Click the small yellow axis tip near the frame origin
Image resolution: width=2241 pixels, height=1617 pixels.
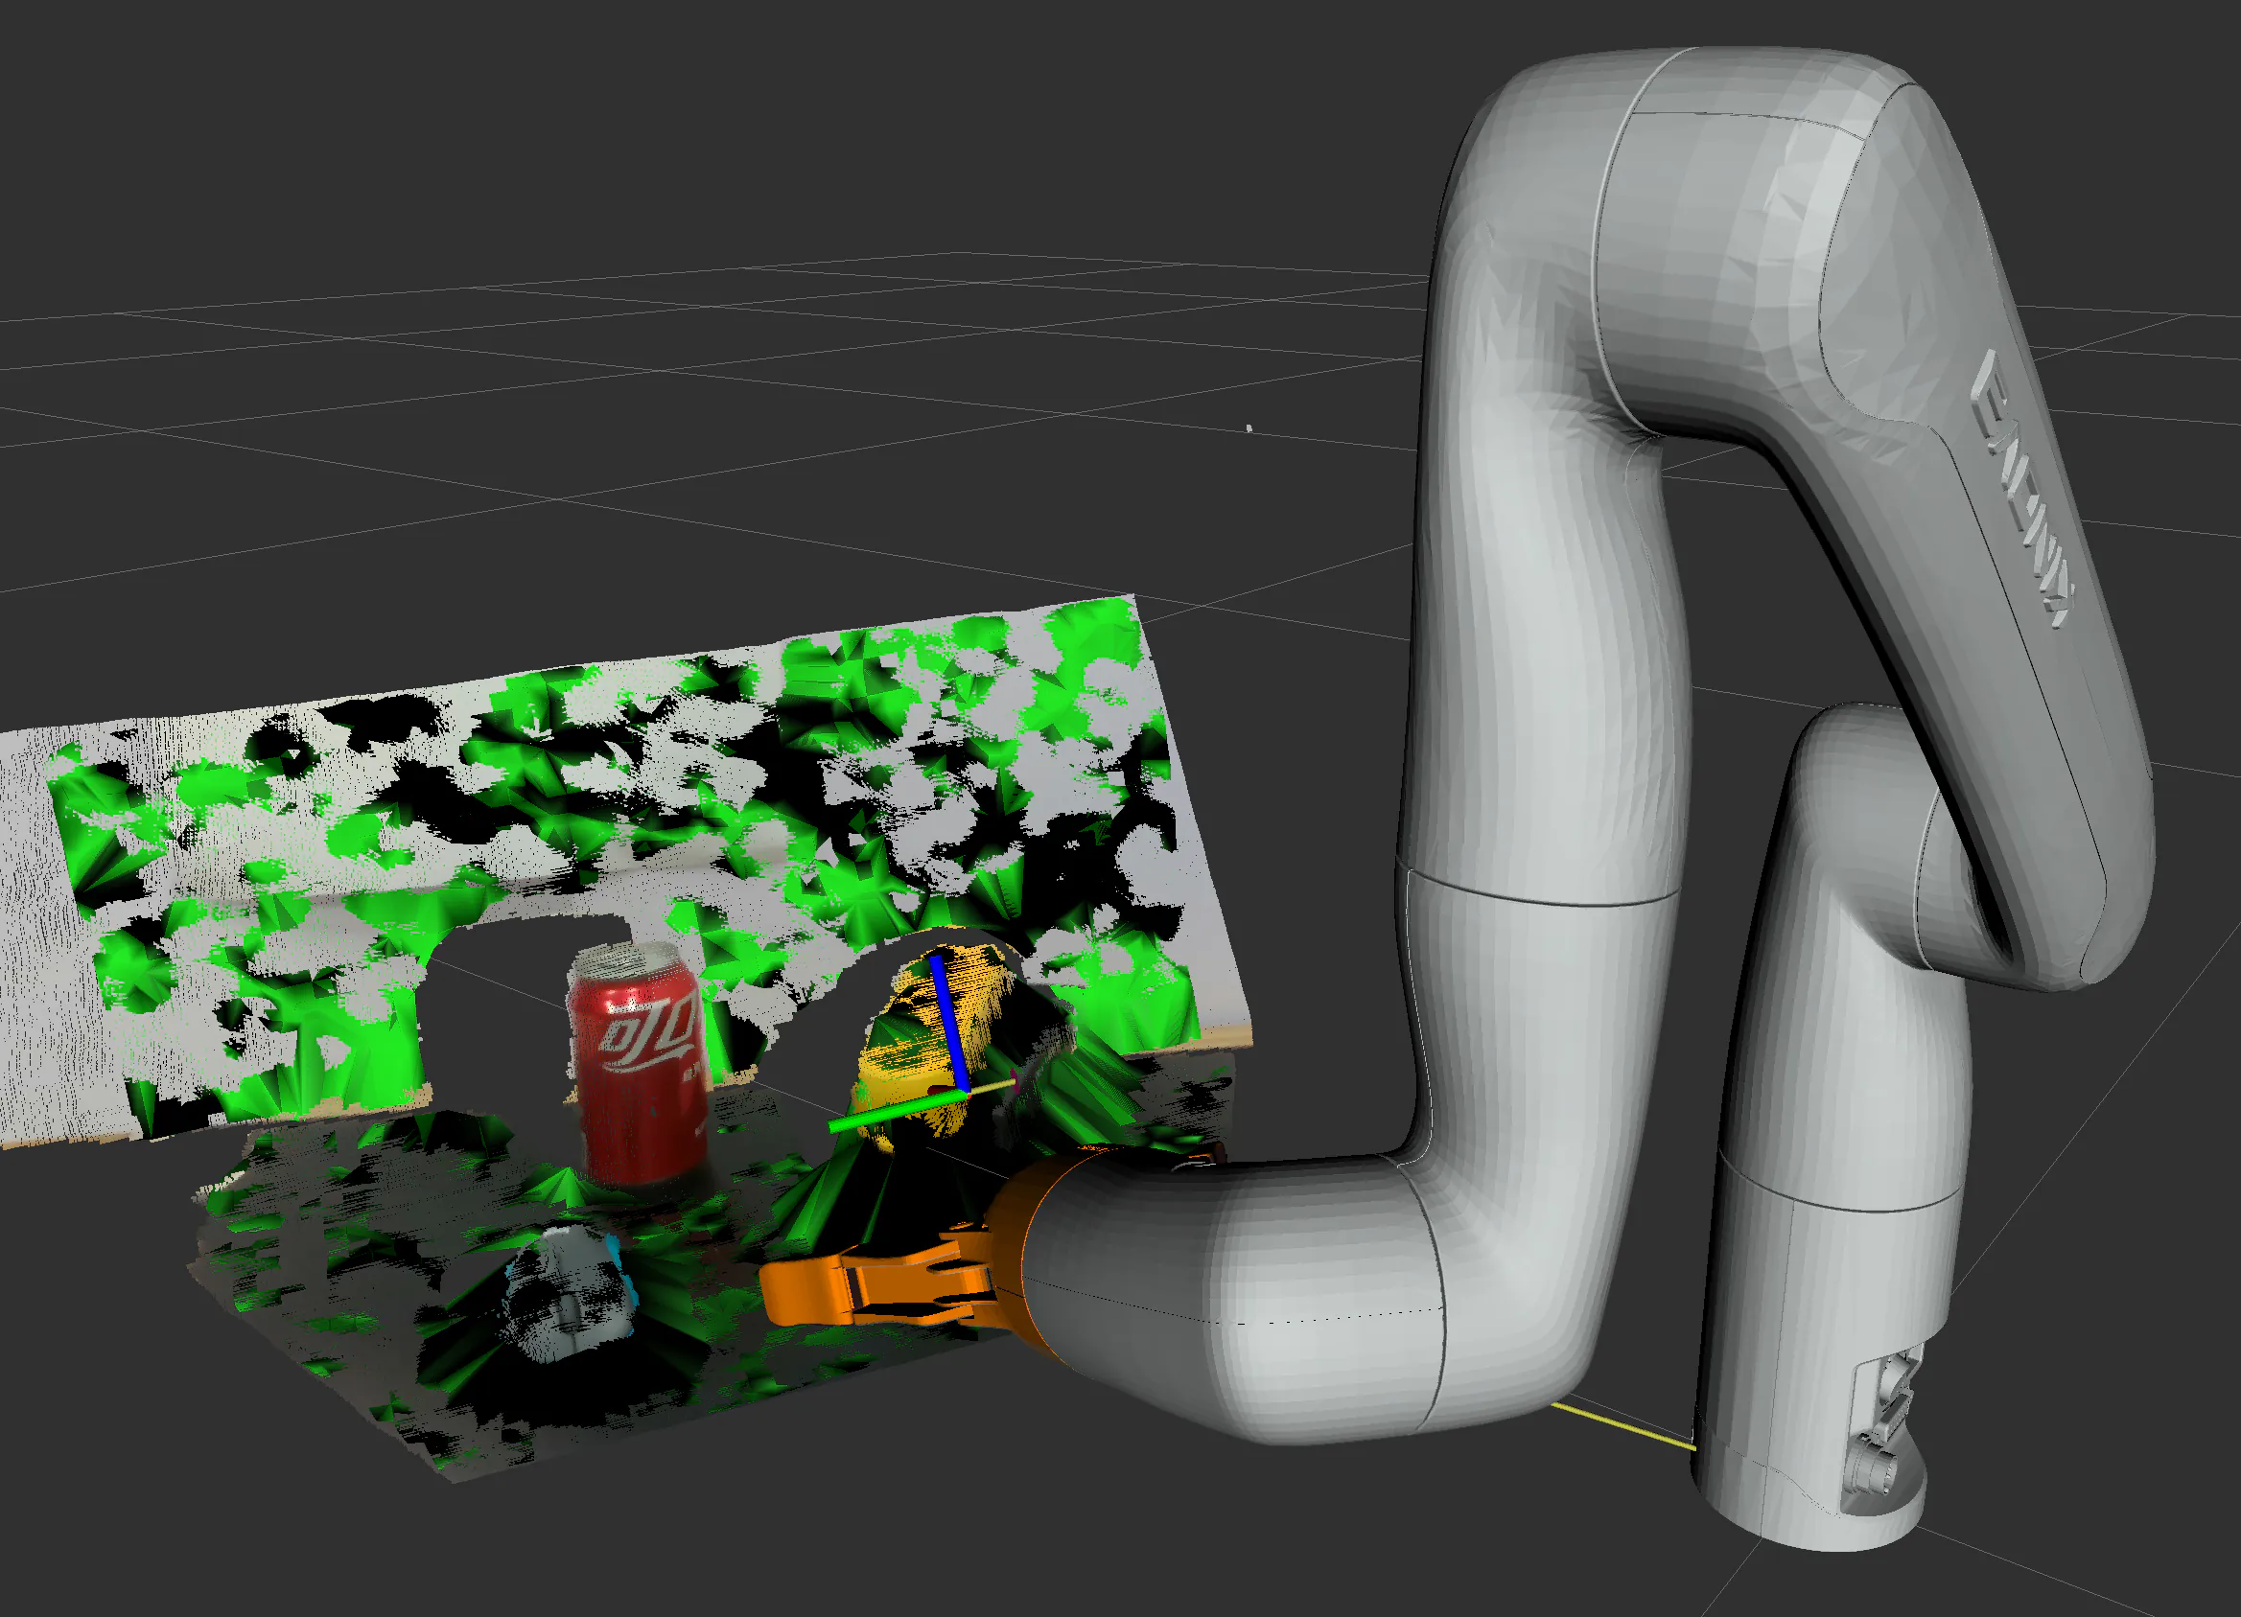(x=998, y=1086)
